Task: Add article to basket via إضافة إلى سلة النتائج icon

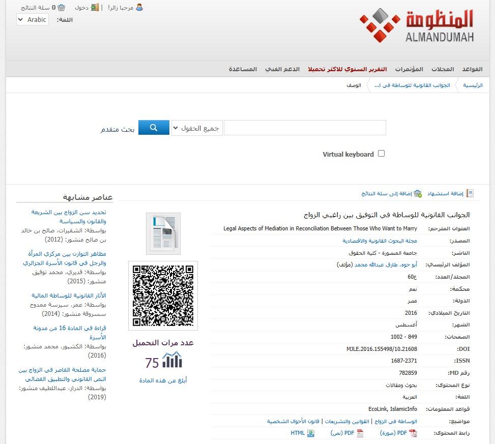Action: (418, 194)
